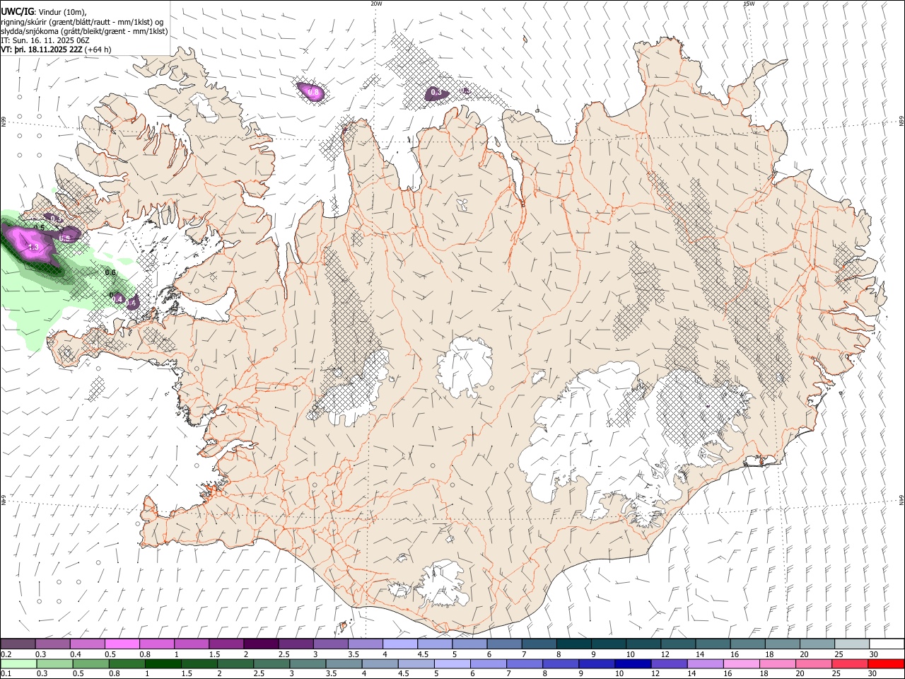Select the dark purple 2 swatch, upper legend row
905x679 pixels.
tap(260, 644)
